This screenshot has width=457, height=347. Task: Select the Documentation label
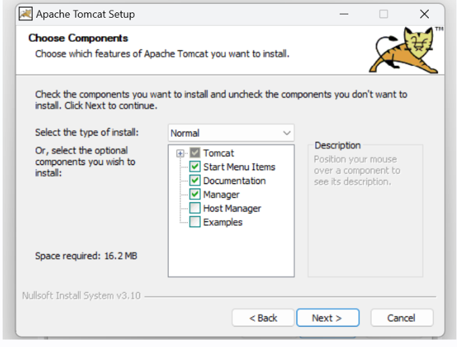tap(234, 181)
